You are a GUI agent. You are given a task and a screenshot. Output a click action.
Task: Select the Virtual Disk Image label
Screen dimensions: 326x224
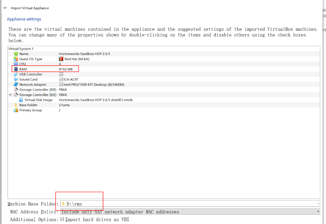pyautogui.click(x=38, y=100)
